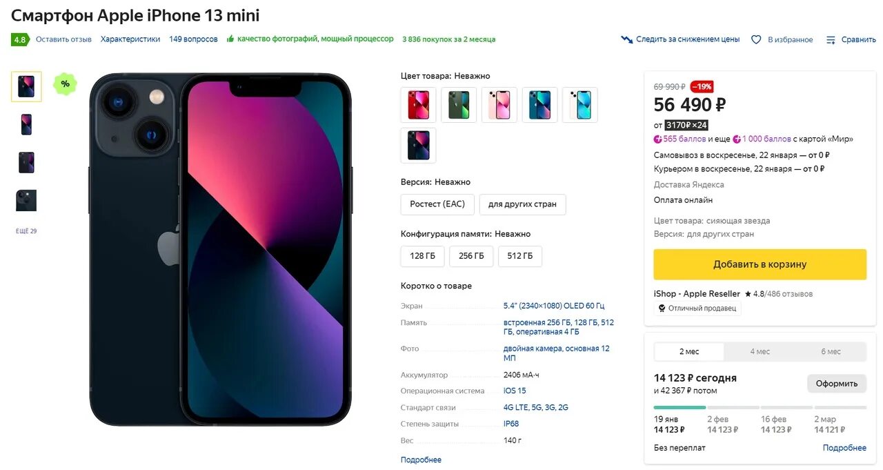This screenshot has width=883, height=470.
Task: Click the green percent discount badge
Action: [65, 84]
